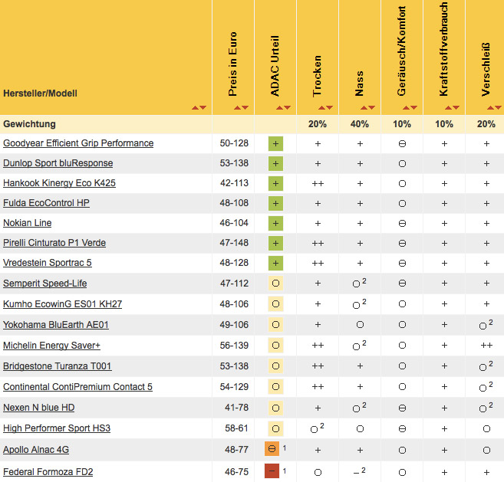Sort Trocken column descending
This screenshot has height=482, width=504.
[329, 108]
